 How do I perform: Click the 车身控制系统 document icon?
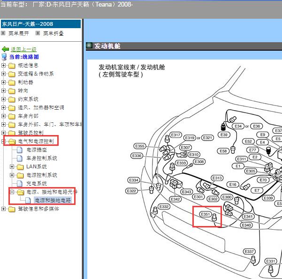pyautogui.click(x=20, y=158)
